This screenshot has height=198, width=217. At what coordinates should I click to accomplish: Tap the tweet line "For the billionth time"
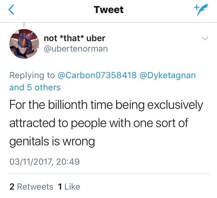106,106
